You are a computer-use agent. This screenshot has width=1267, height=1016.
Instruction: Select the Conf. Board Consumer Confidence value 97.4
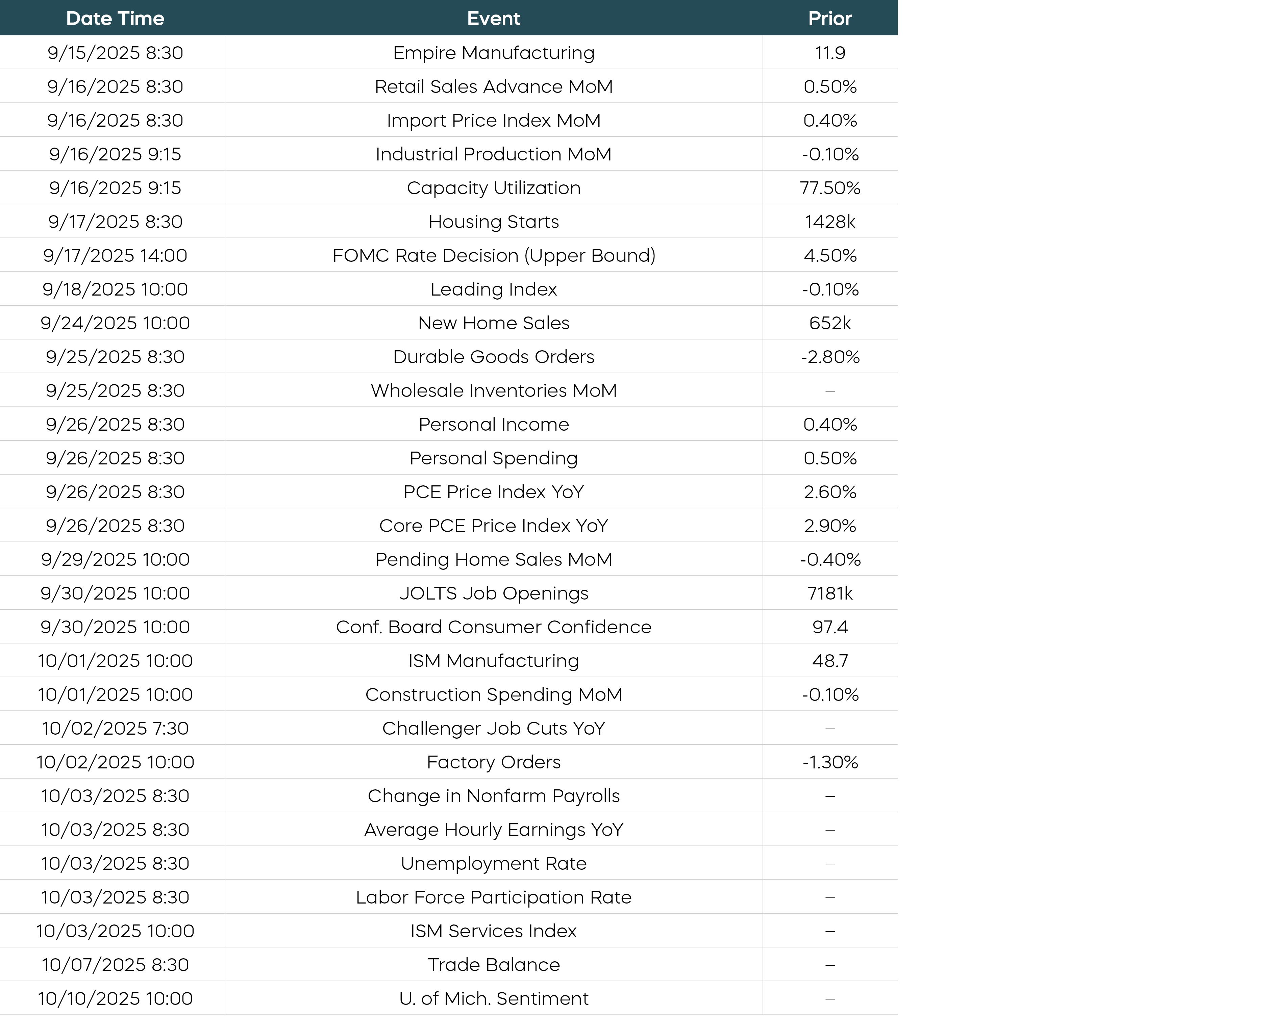(829, 627)
